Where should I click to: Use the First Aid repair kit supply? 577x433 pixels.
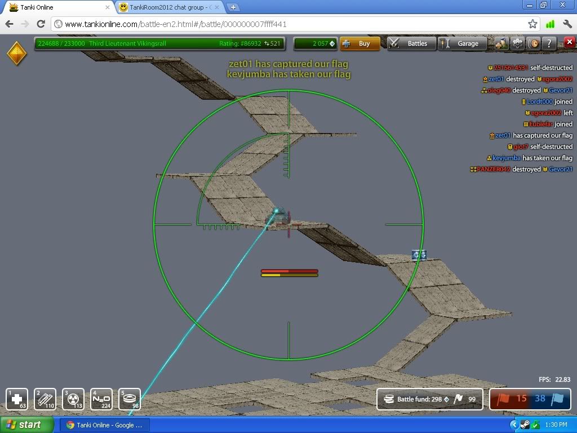pyautogui.click(x=17, y=399)
